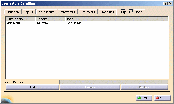Image resolution: width=174 pixels, height=104 pixels.
Task: Switch to the Definition tab
Action: pos(13,12)
